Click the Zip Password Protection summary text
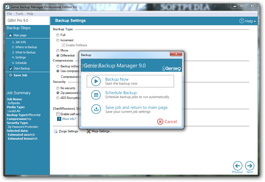This screenshot has width=265, height=182. tap(23, 127)
